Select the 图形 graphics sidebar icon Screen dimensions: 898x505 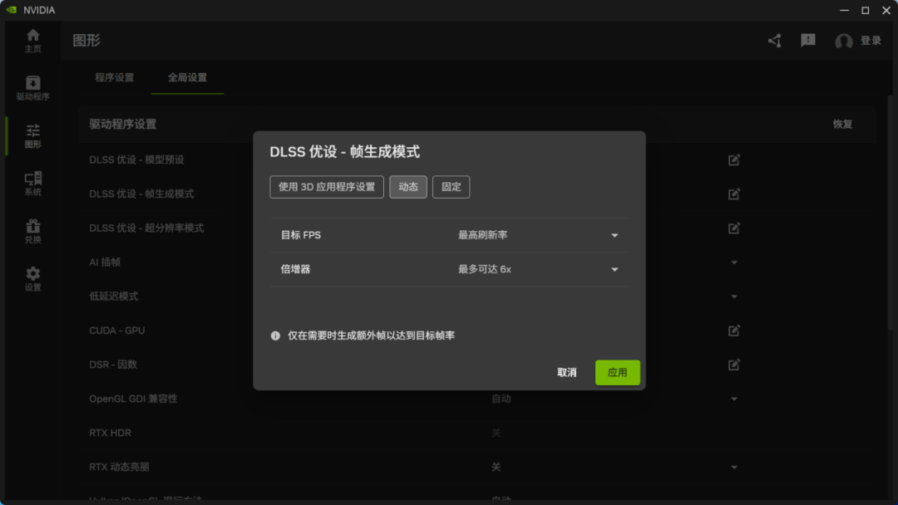coord(32,136)
